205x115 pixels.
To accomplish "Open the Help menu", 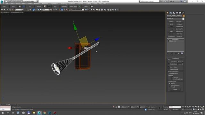I will tap(100, 4).
